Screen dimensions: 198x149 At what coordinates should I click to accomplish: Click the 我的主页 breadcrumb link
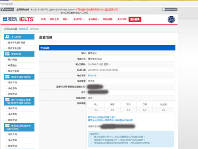(23, 29)
